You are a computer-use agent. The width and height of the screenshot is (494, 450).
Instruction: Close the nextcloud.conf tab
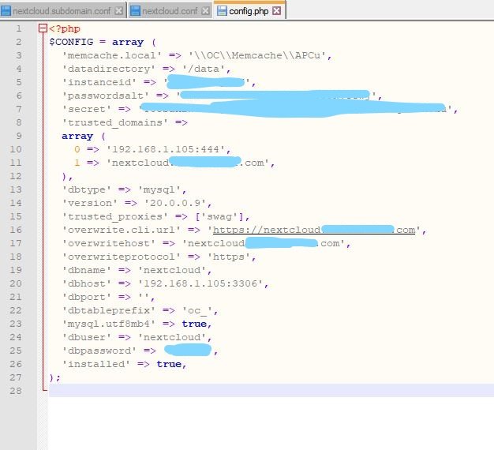pos(205,11)
